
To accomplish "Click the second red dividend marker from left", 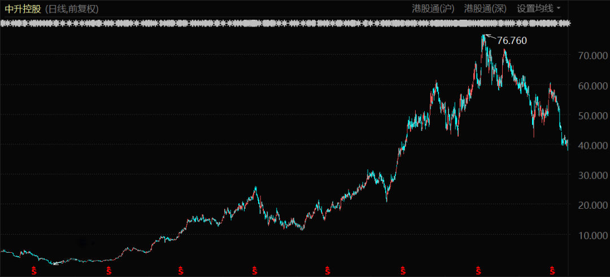I will [108, 271].
